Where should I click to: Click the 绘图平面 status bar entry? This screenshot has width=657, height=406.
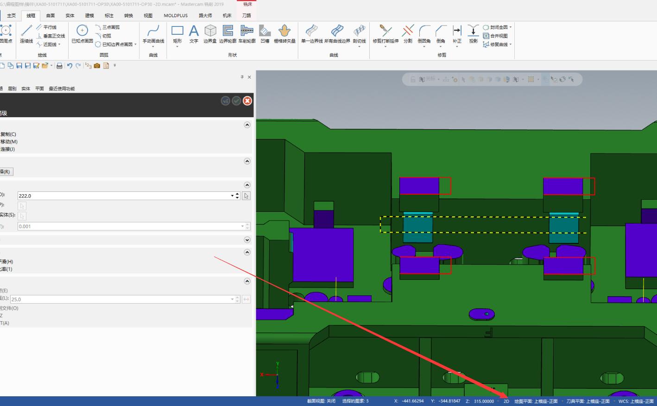(x=536, y=401)
